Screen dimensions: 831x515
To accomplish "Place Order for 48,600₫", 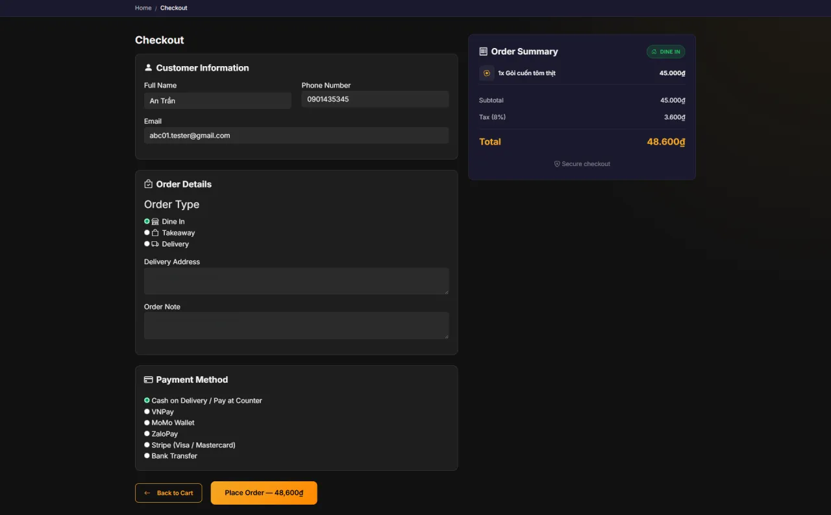I will click(264, 493).
